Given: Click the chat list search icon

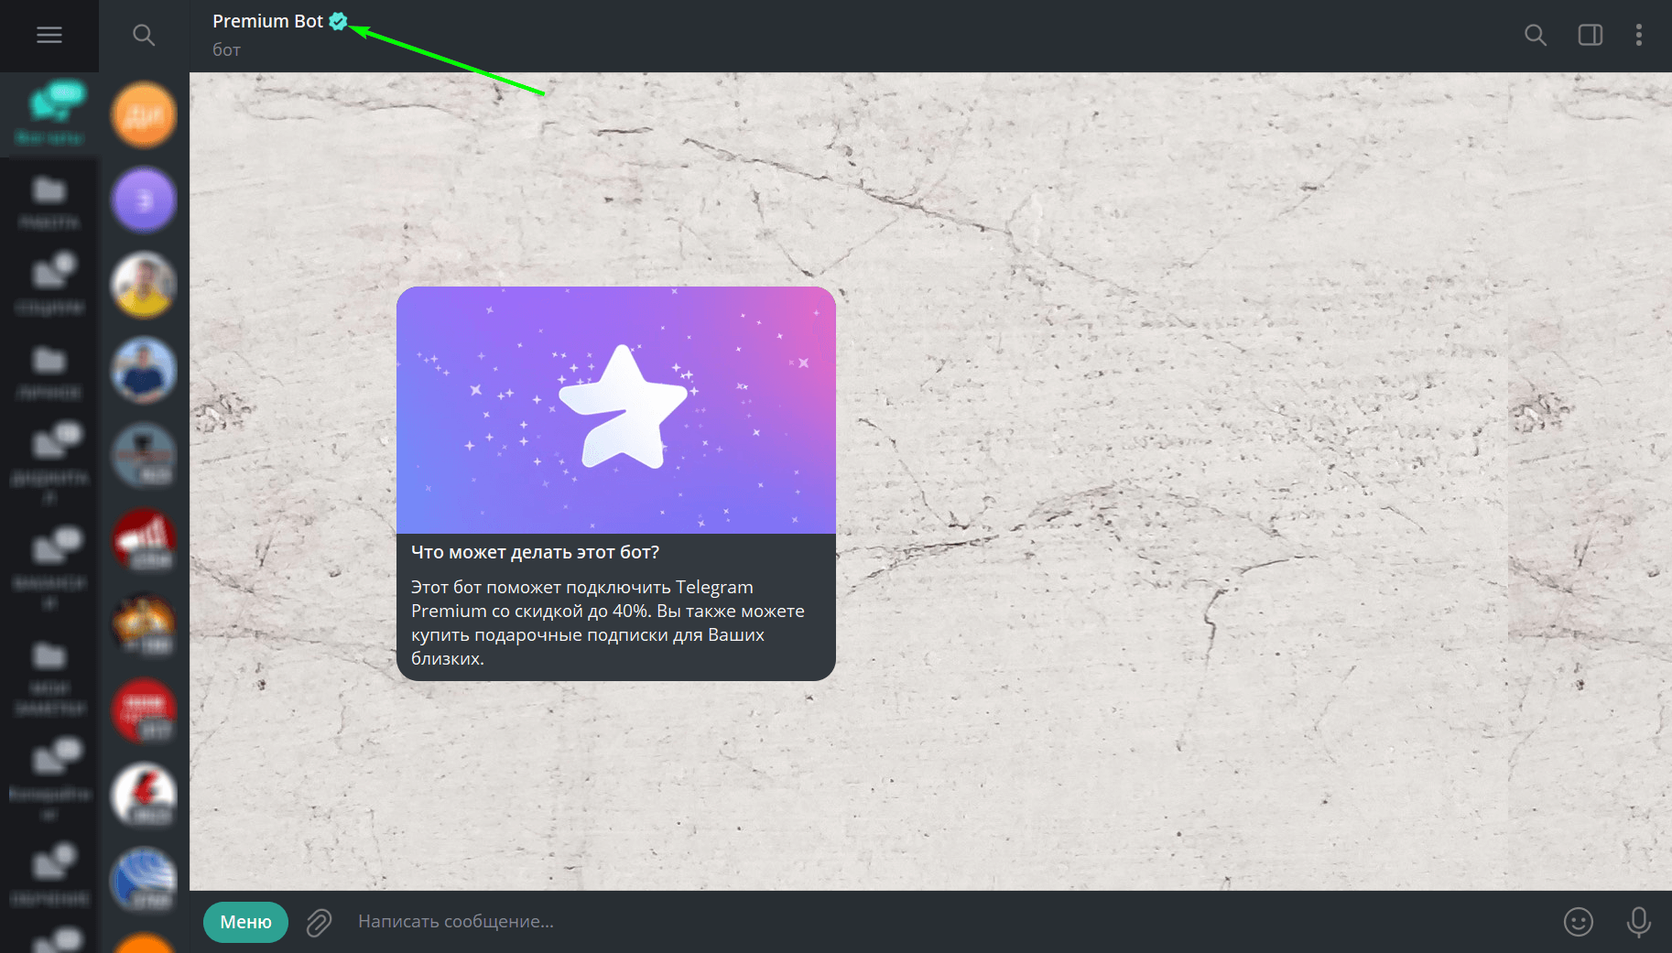Looking at the screenshot, I should pyautogui.click(x=144, y=35).
